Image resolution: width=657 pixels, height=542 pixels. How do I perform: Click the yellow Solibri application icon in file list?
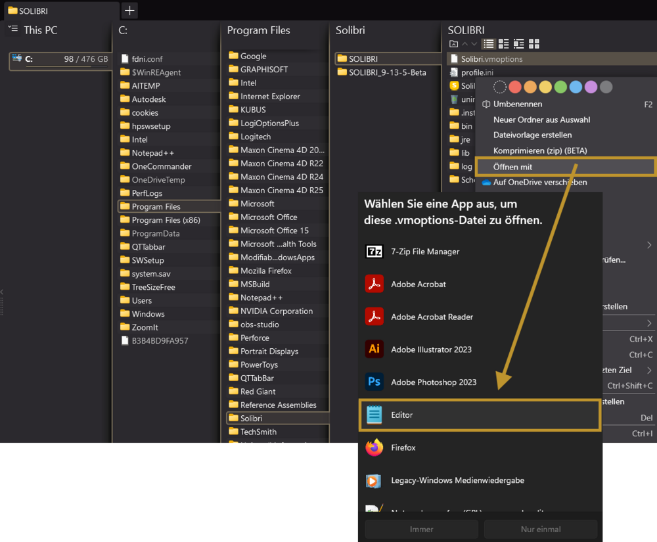[x=454, y=85]
